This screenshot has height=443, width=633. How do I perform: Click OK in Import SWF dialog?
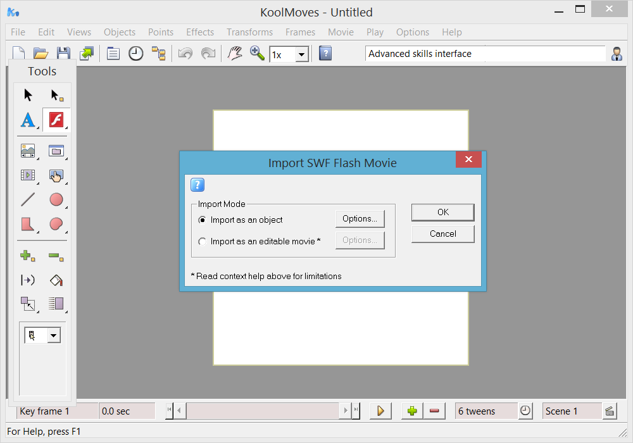pyautogui.click(x=443, y=212)
